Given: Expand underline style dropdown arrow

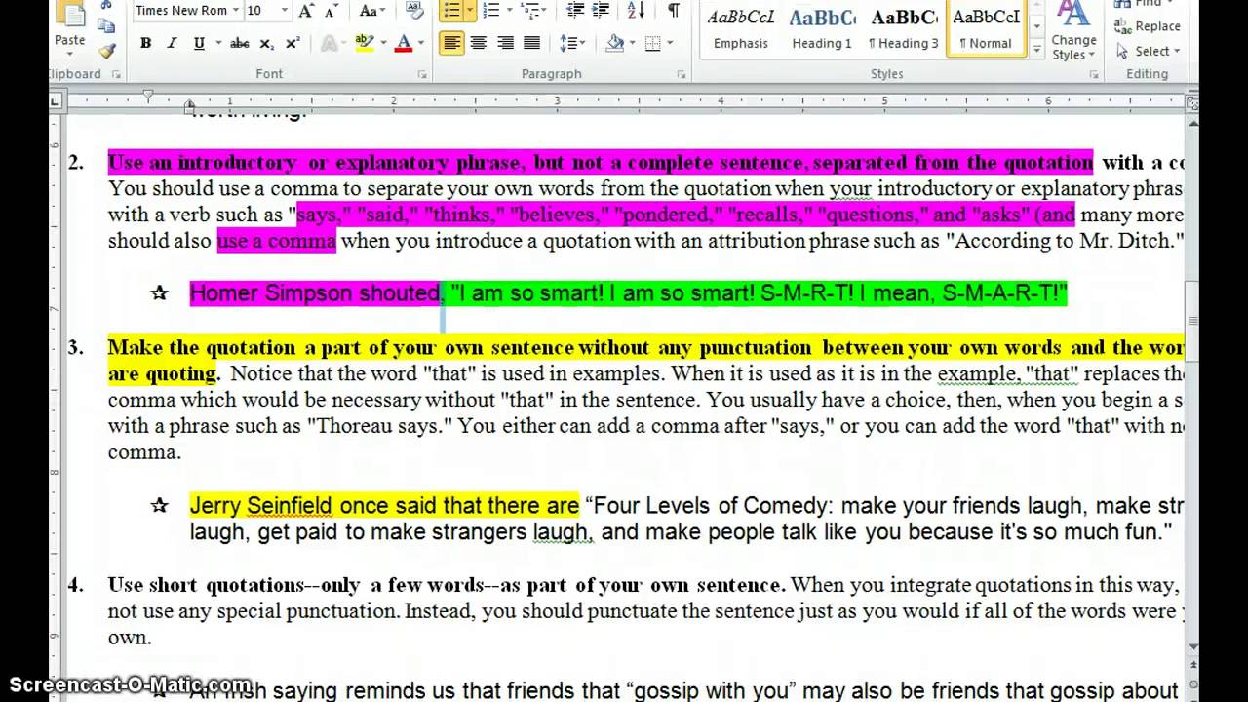Looking at the screenshot, I should (x=217, y=43).
